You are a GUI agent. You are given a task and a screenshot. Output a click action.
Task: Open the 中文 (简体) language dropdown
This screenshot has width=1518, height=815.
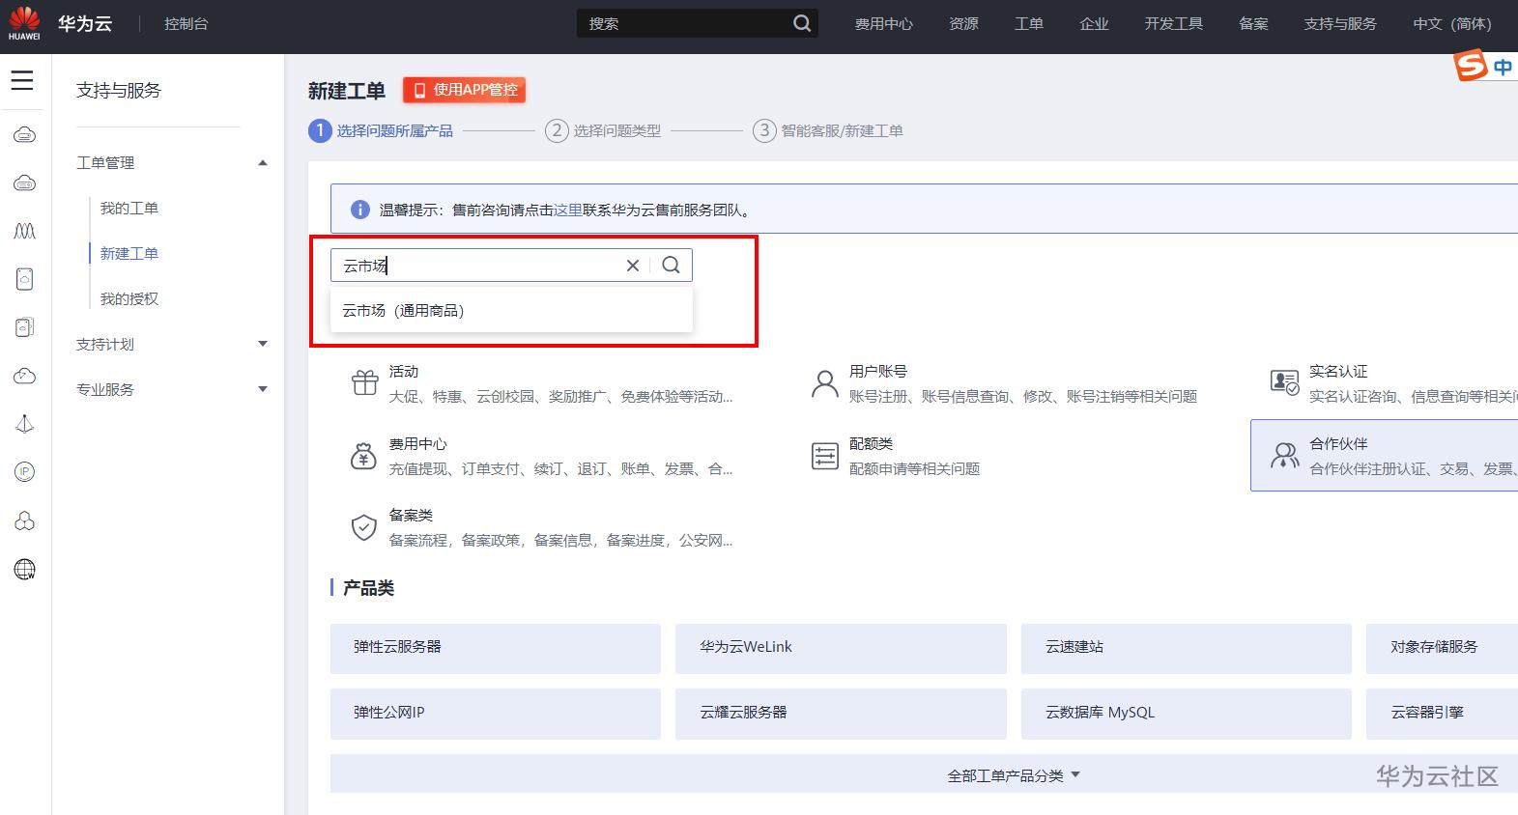coord(1451,23)
